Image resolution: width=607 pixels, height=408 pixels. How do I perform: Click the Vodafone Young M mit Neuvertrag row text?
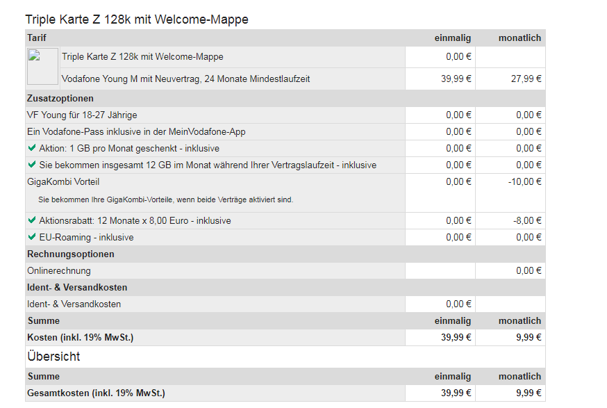click(x=185, y=79)
